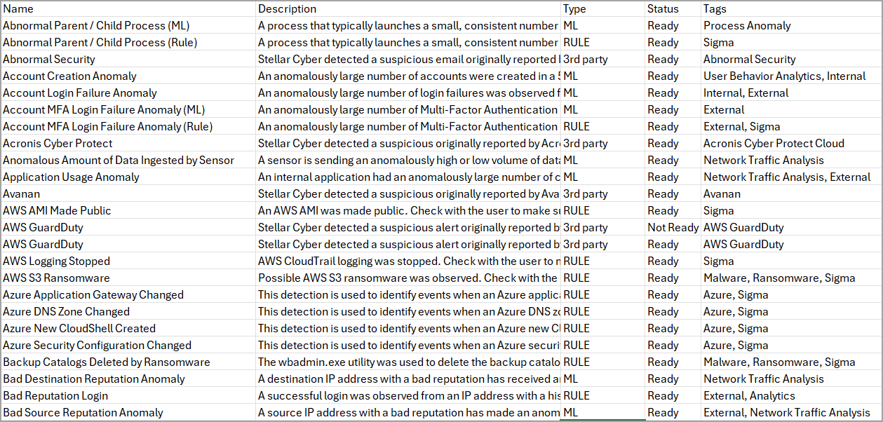Select the Status header cell
883x422 pixels.
673,9
